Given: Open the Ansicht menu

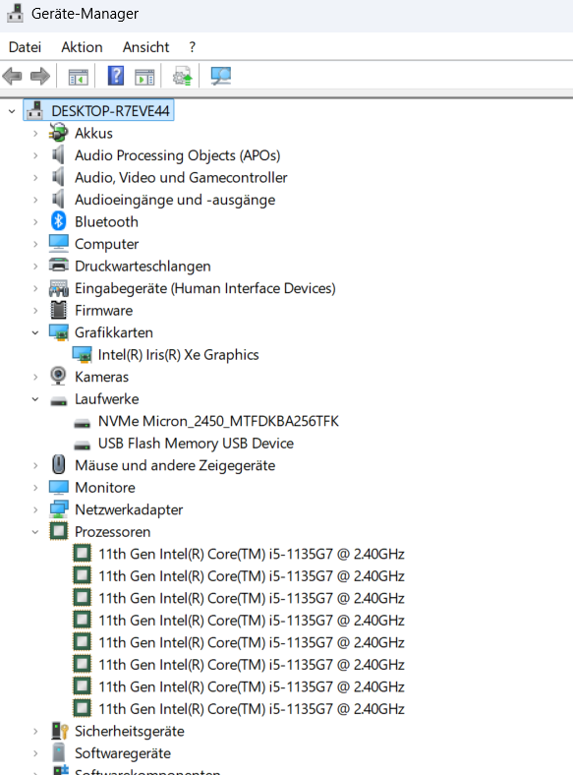Looking at the screenshot, I should (145, 47).
